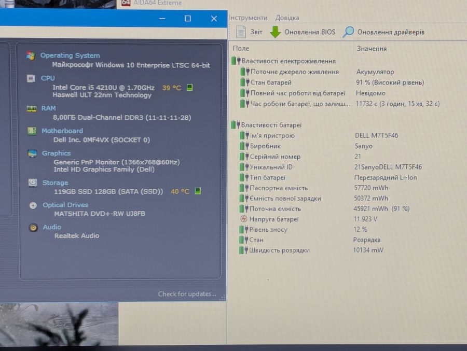The image size is (467, 351).
Task: Open the Graphics section link in Speccy
Action: point(56,153)
